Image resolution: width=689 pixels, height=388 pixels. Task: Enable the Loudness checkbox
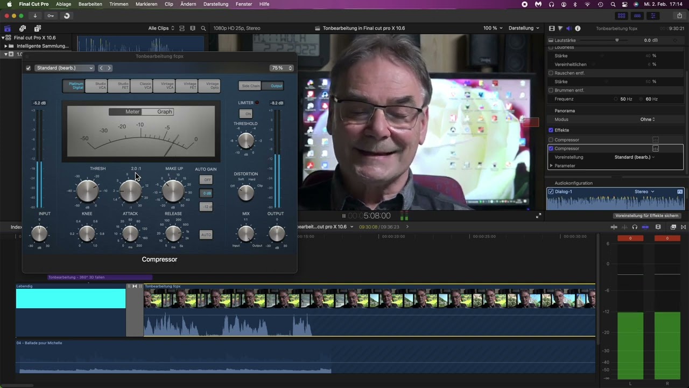(551, 47)
